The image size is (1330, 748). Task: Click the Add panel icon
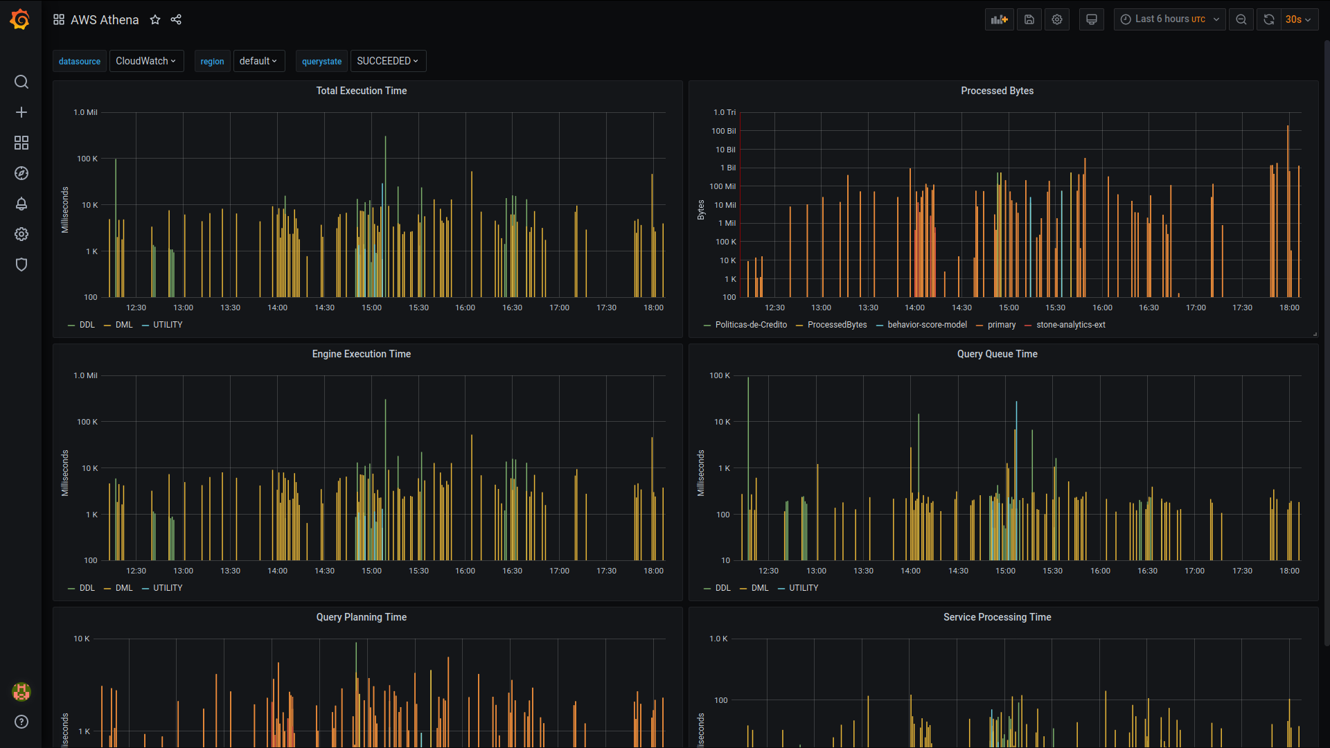tap(999, 19)
